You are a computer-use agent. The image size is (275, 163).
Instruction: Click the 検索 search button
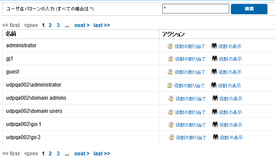tap(249, 9)
